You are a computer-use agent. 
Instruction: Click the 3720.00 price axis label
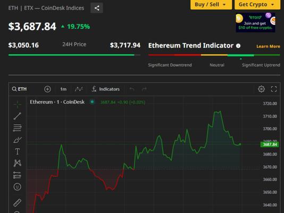pos(270,103)
